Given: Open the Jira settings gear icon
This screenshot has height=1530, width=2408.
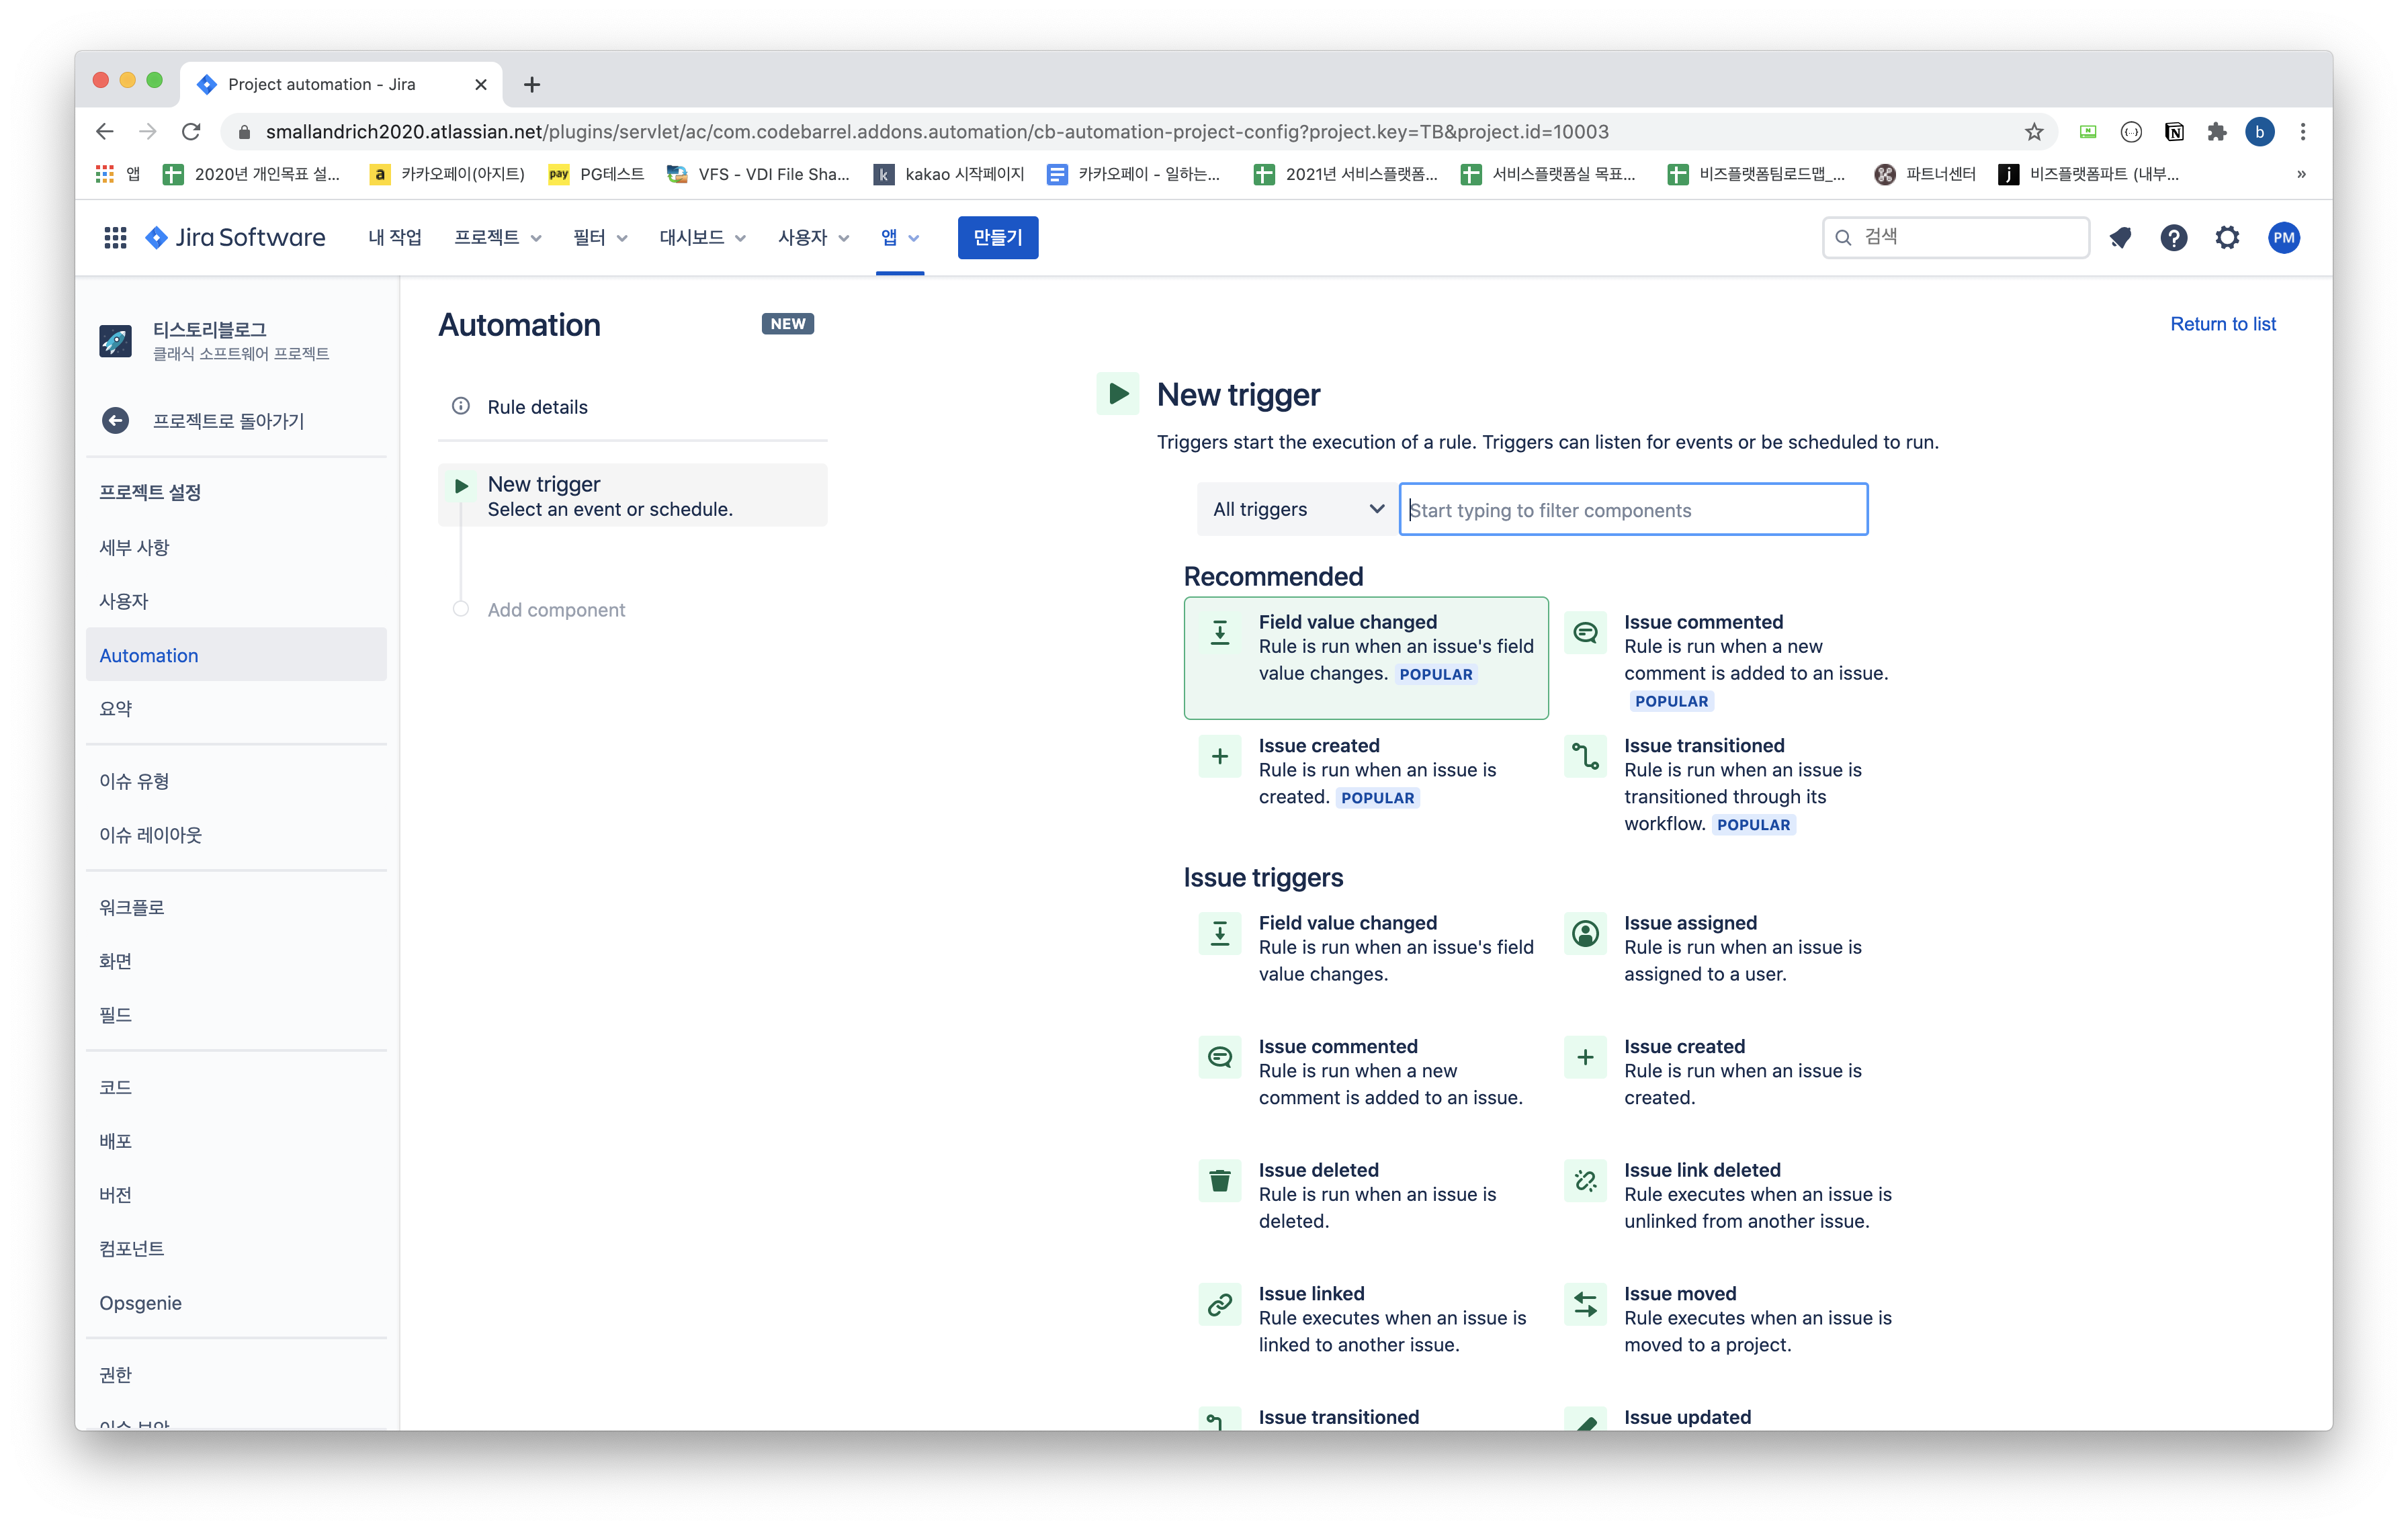Looking at the screenshot, I should coord(2227,238).
